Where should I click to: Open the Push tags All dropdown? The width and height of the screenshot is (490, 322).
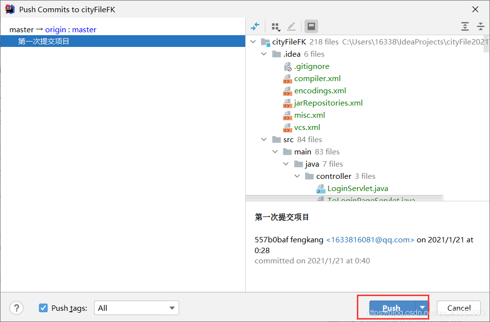[137, 308]
